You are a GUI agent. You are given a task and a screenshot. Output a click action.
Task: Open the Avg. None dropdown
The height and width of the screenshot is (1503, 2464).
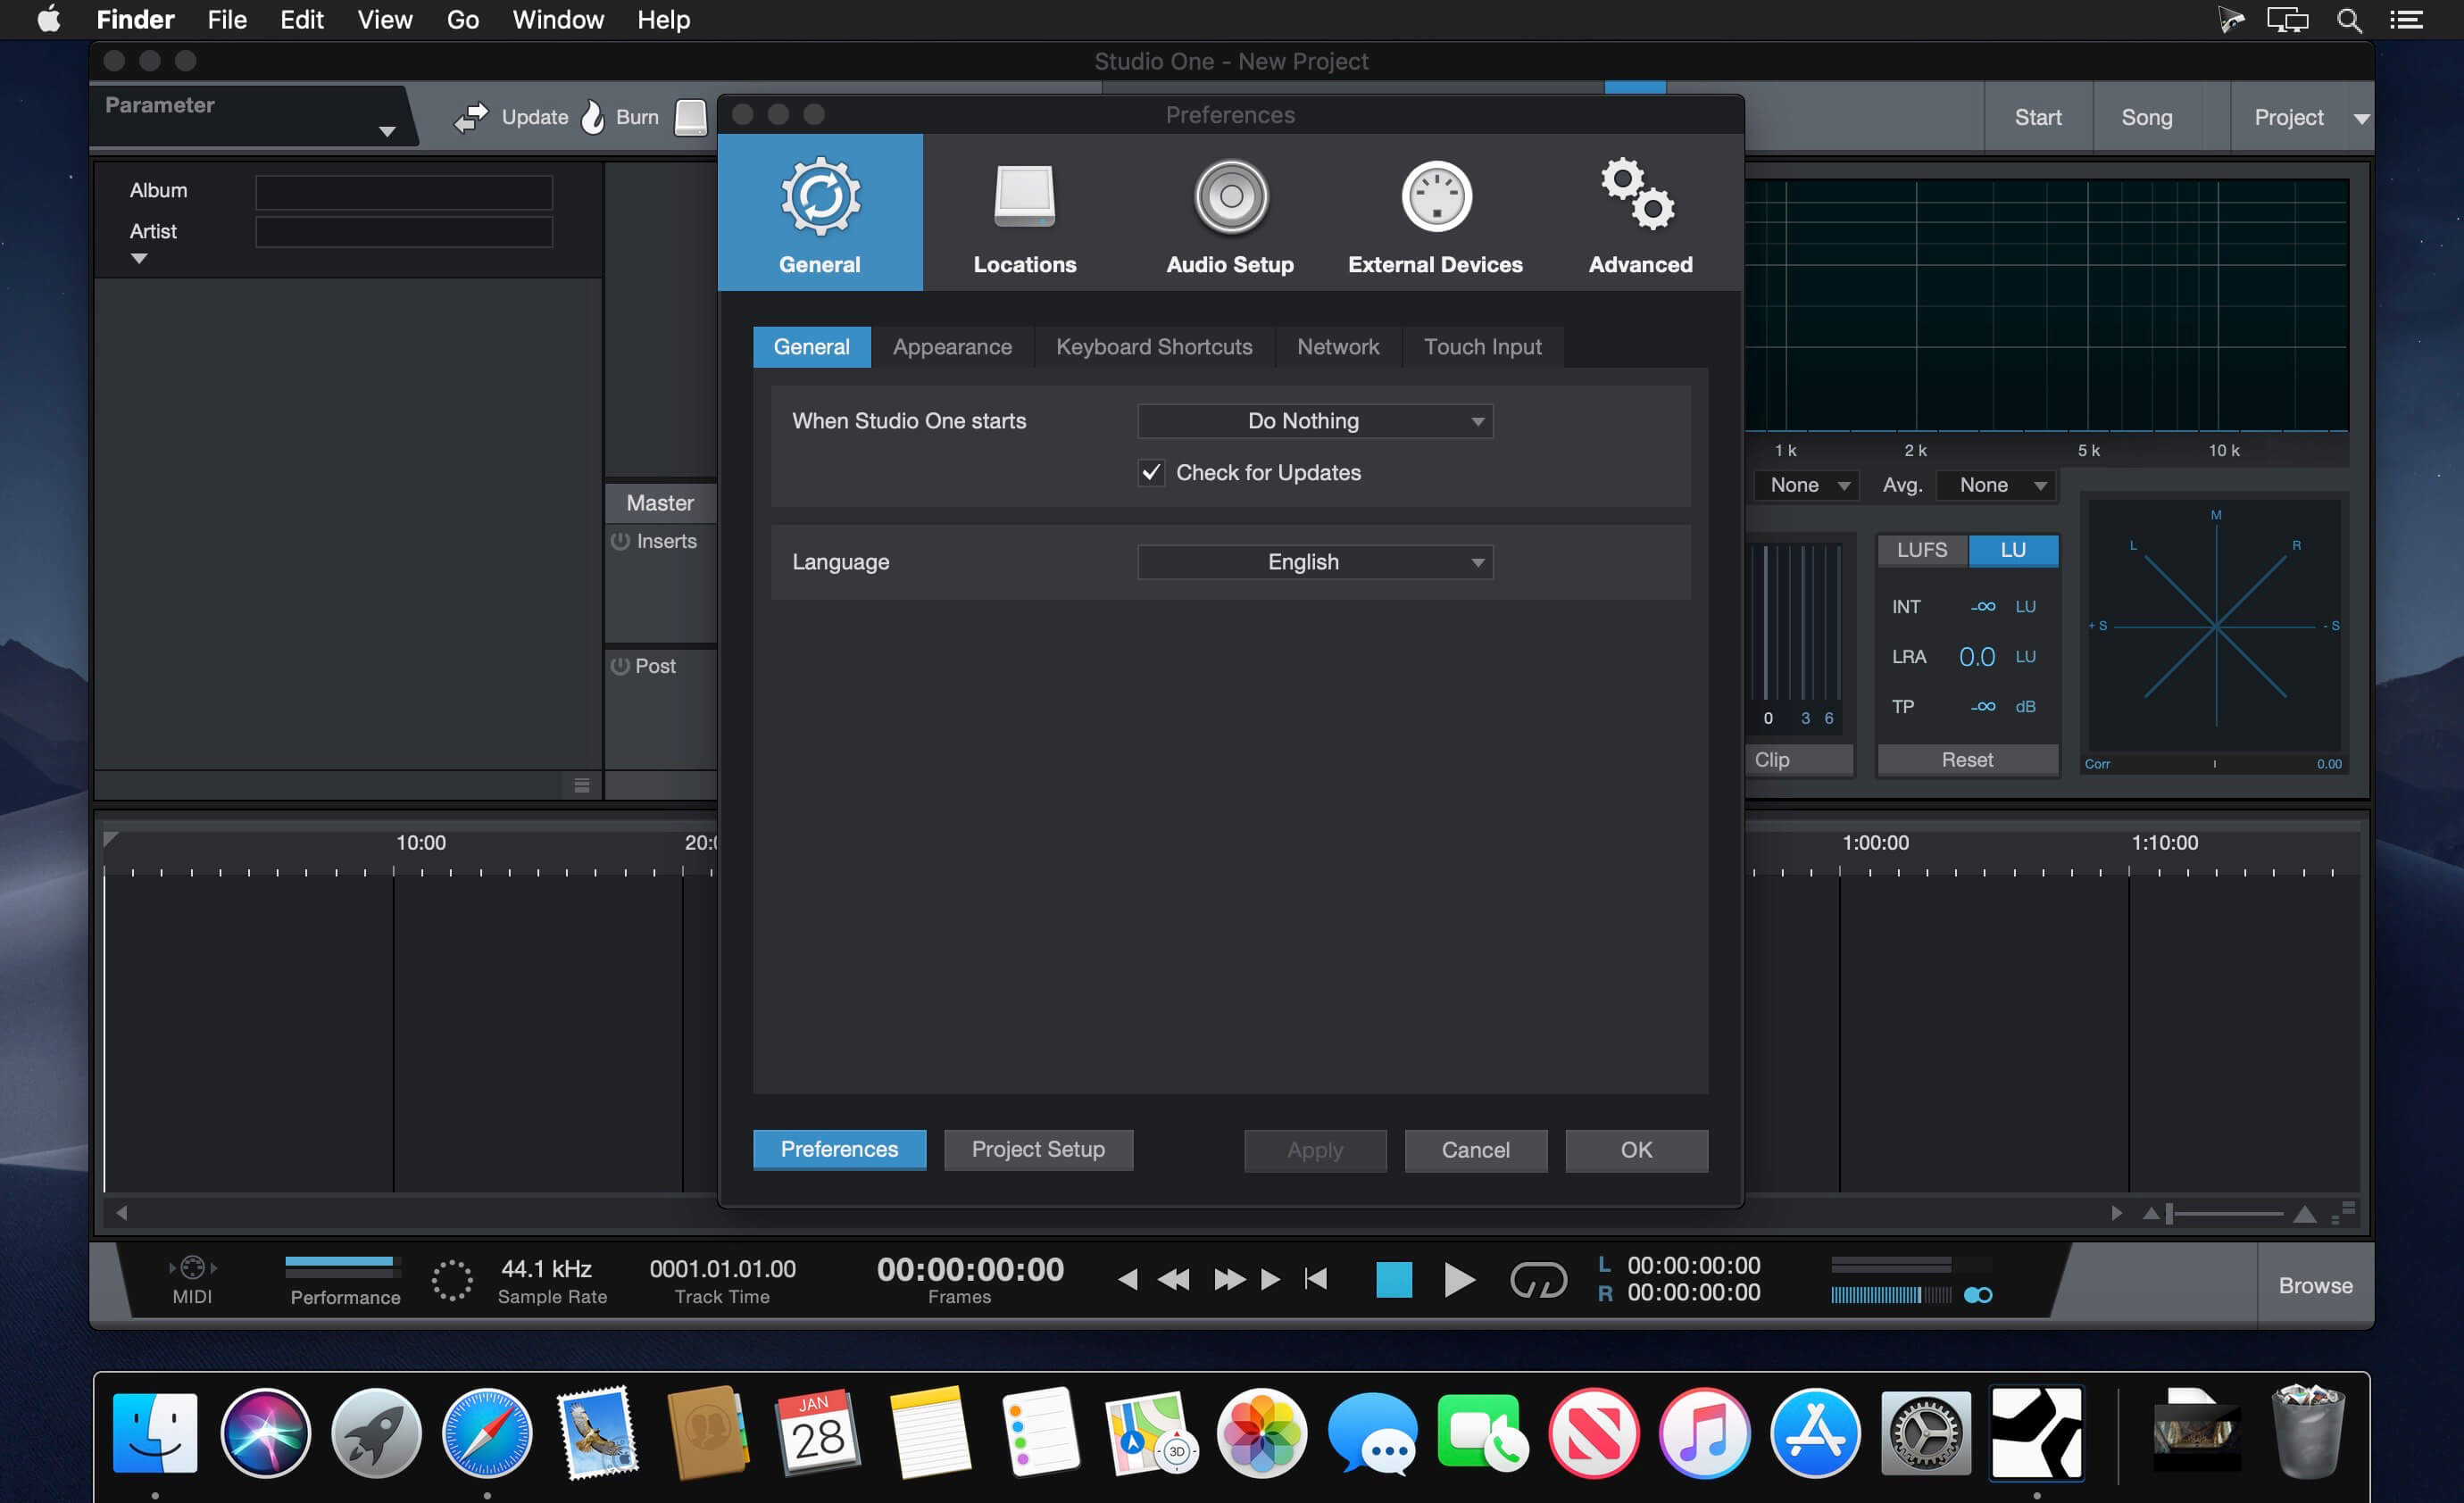1995,485
